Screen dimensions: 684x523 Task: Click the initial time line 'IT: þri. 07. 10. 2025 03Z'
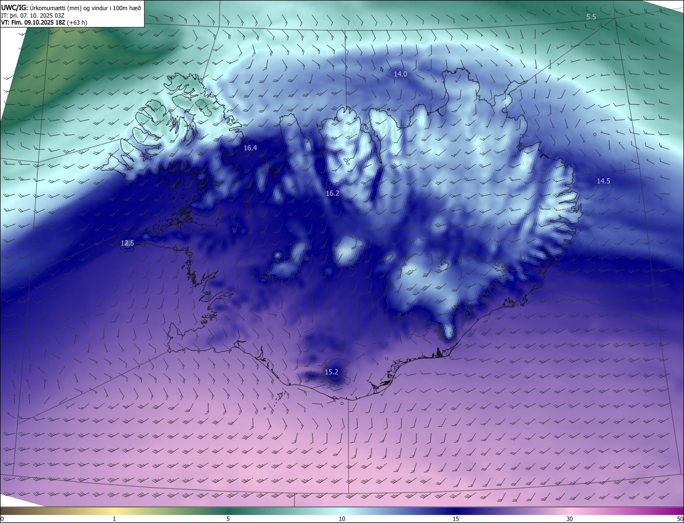tap(33, 15)
